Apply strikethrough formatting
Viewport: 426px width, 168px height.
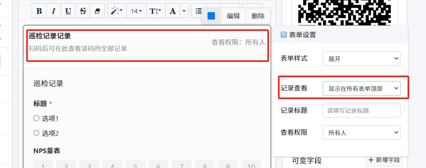tap(83, 11)
